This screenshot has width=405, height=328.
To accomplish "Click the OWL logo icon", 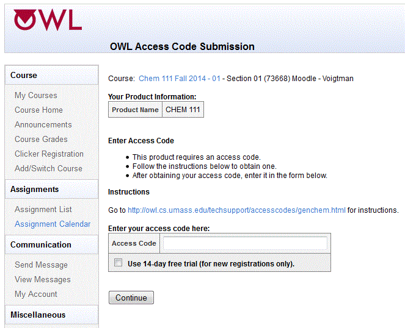I will click(48, 20).
